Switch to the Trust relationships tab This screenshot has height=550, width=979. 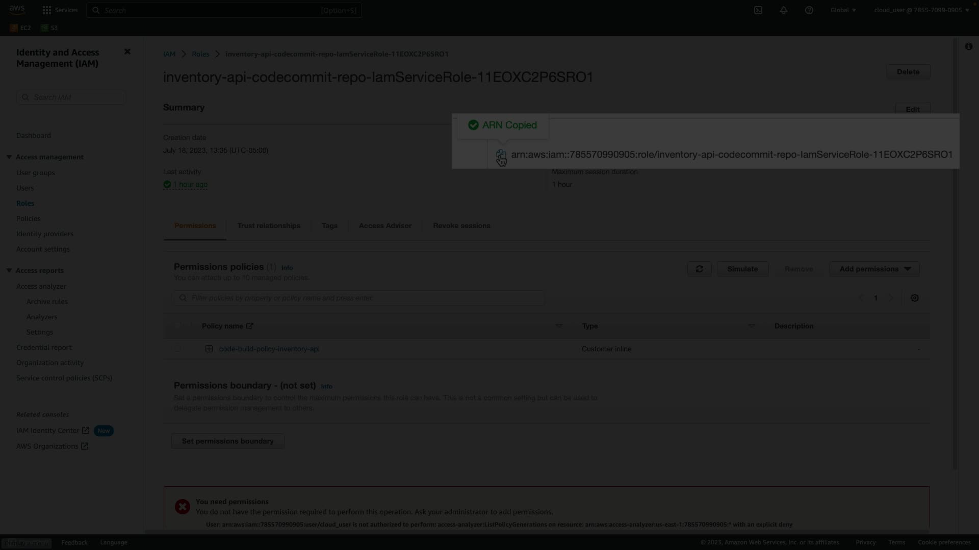(269, 226)
